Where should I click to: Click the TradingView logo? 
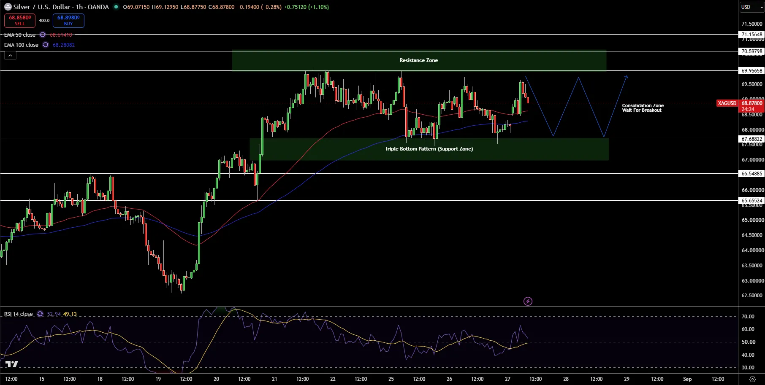12,364
